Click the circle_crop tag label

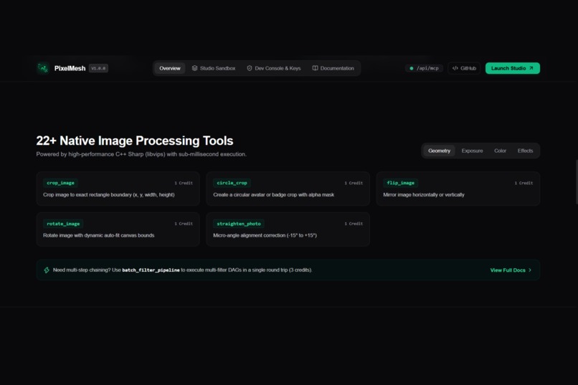(232, 183)
